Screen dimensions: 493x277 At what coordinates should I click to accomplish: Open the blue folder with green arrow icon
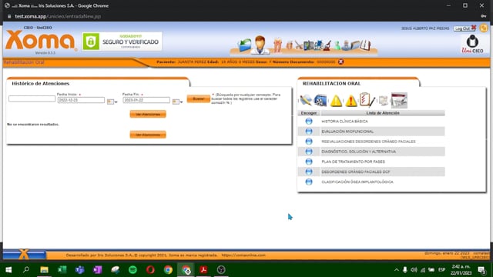coord(245,45)
